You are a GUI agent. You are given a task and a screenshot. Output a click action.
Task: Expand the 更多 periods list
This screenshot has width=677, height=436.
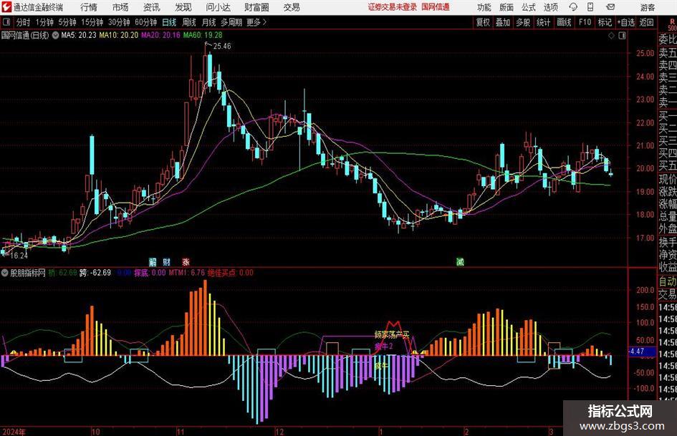(x=256, y=22)
